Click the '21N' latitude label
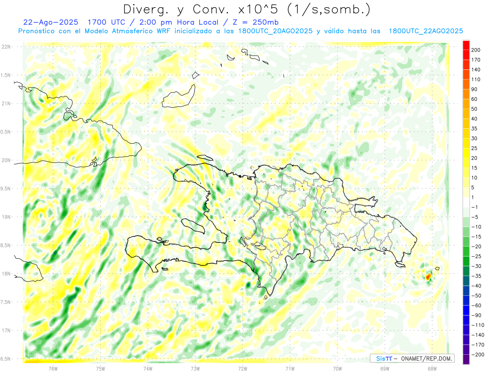485x374 pixels. click(x=6, y=103)
